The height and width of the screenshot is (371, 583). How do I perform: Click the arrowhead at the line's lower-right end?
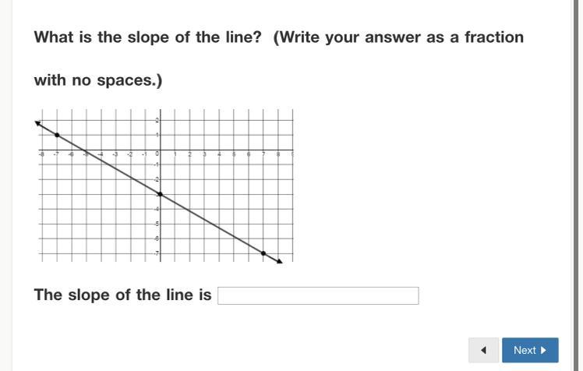tap(278, 261)
